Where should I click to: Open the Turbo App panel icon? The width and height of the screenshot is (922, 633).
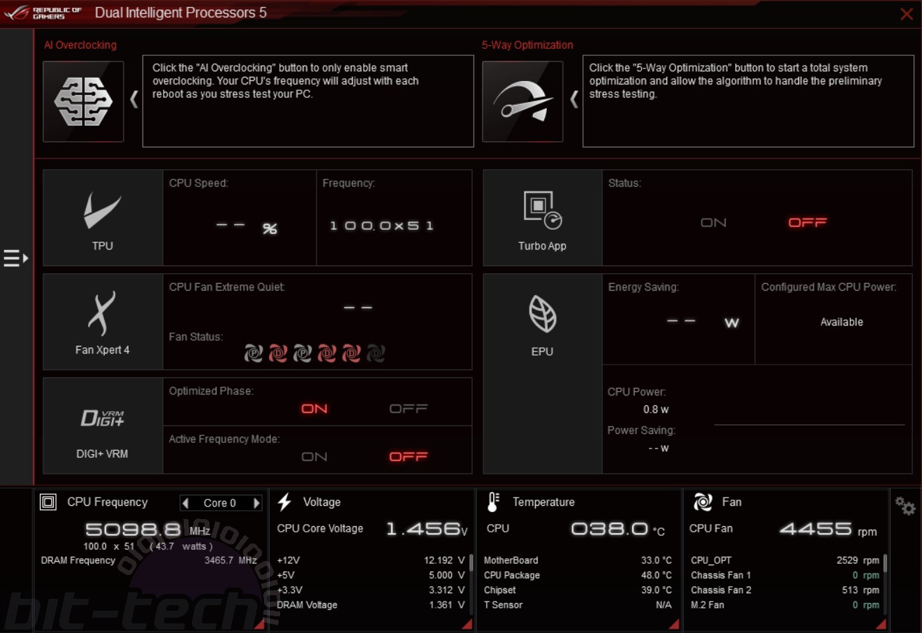coord(542,217)
